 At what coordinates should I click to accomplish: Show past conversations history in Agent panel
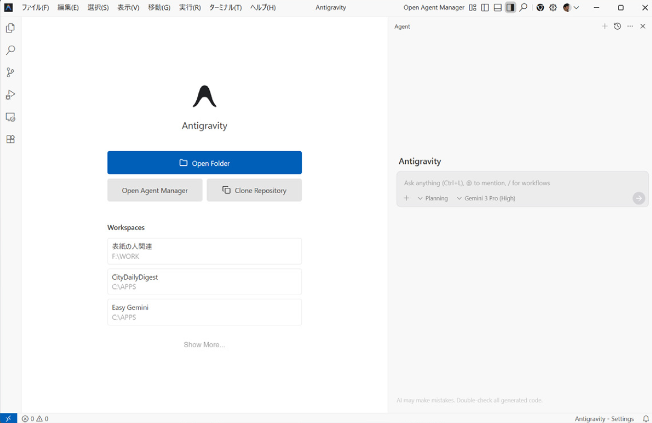618,27
